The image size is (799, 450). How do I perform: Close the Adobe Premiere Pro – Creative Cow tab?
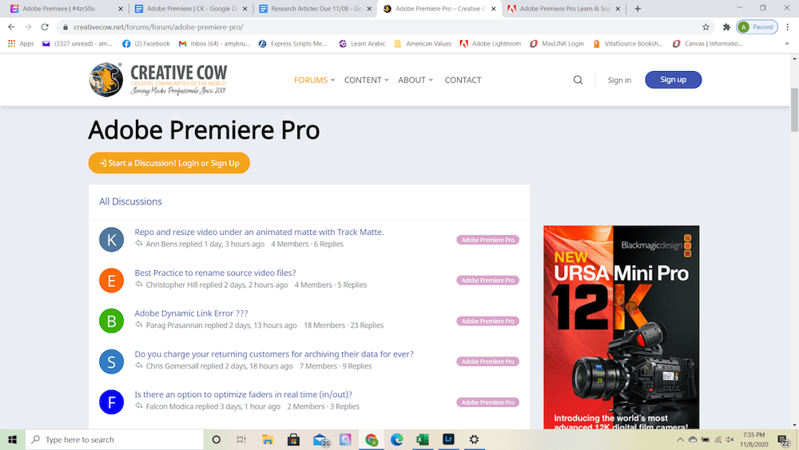(x=493, y=9)
